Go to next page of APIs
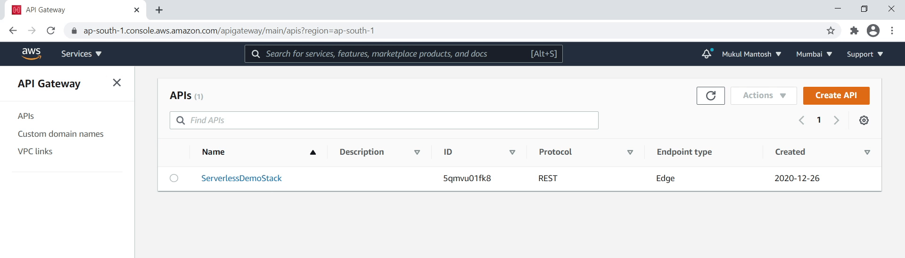905x258 pixels. pyautogui.click(x=836, y=120)
